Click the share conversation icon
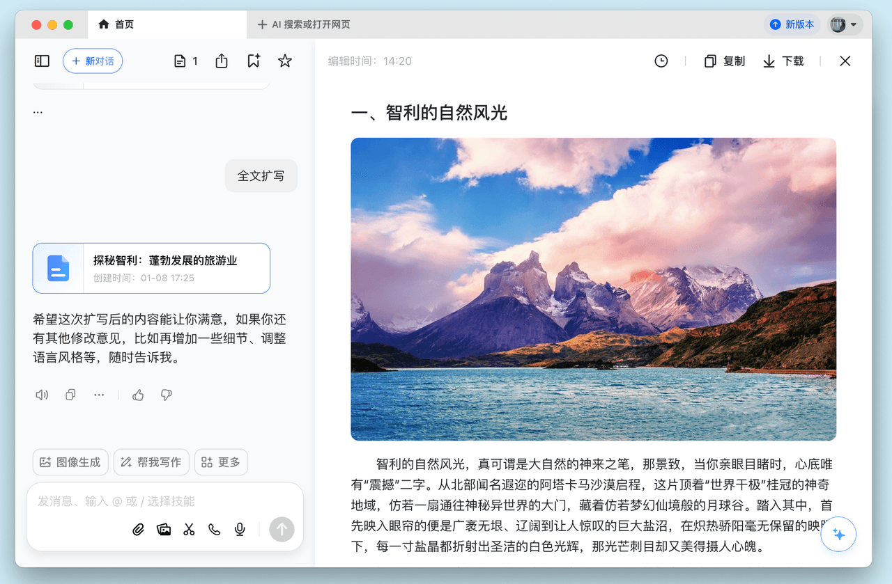Viewport: 892px width, 584px height. pos(222,61)
